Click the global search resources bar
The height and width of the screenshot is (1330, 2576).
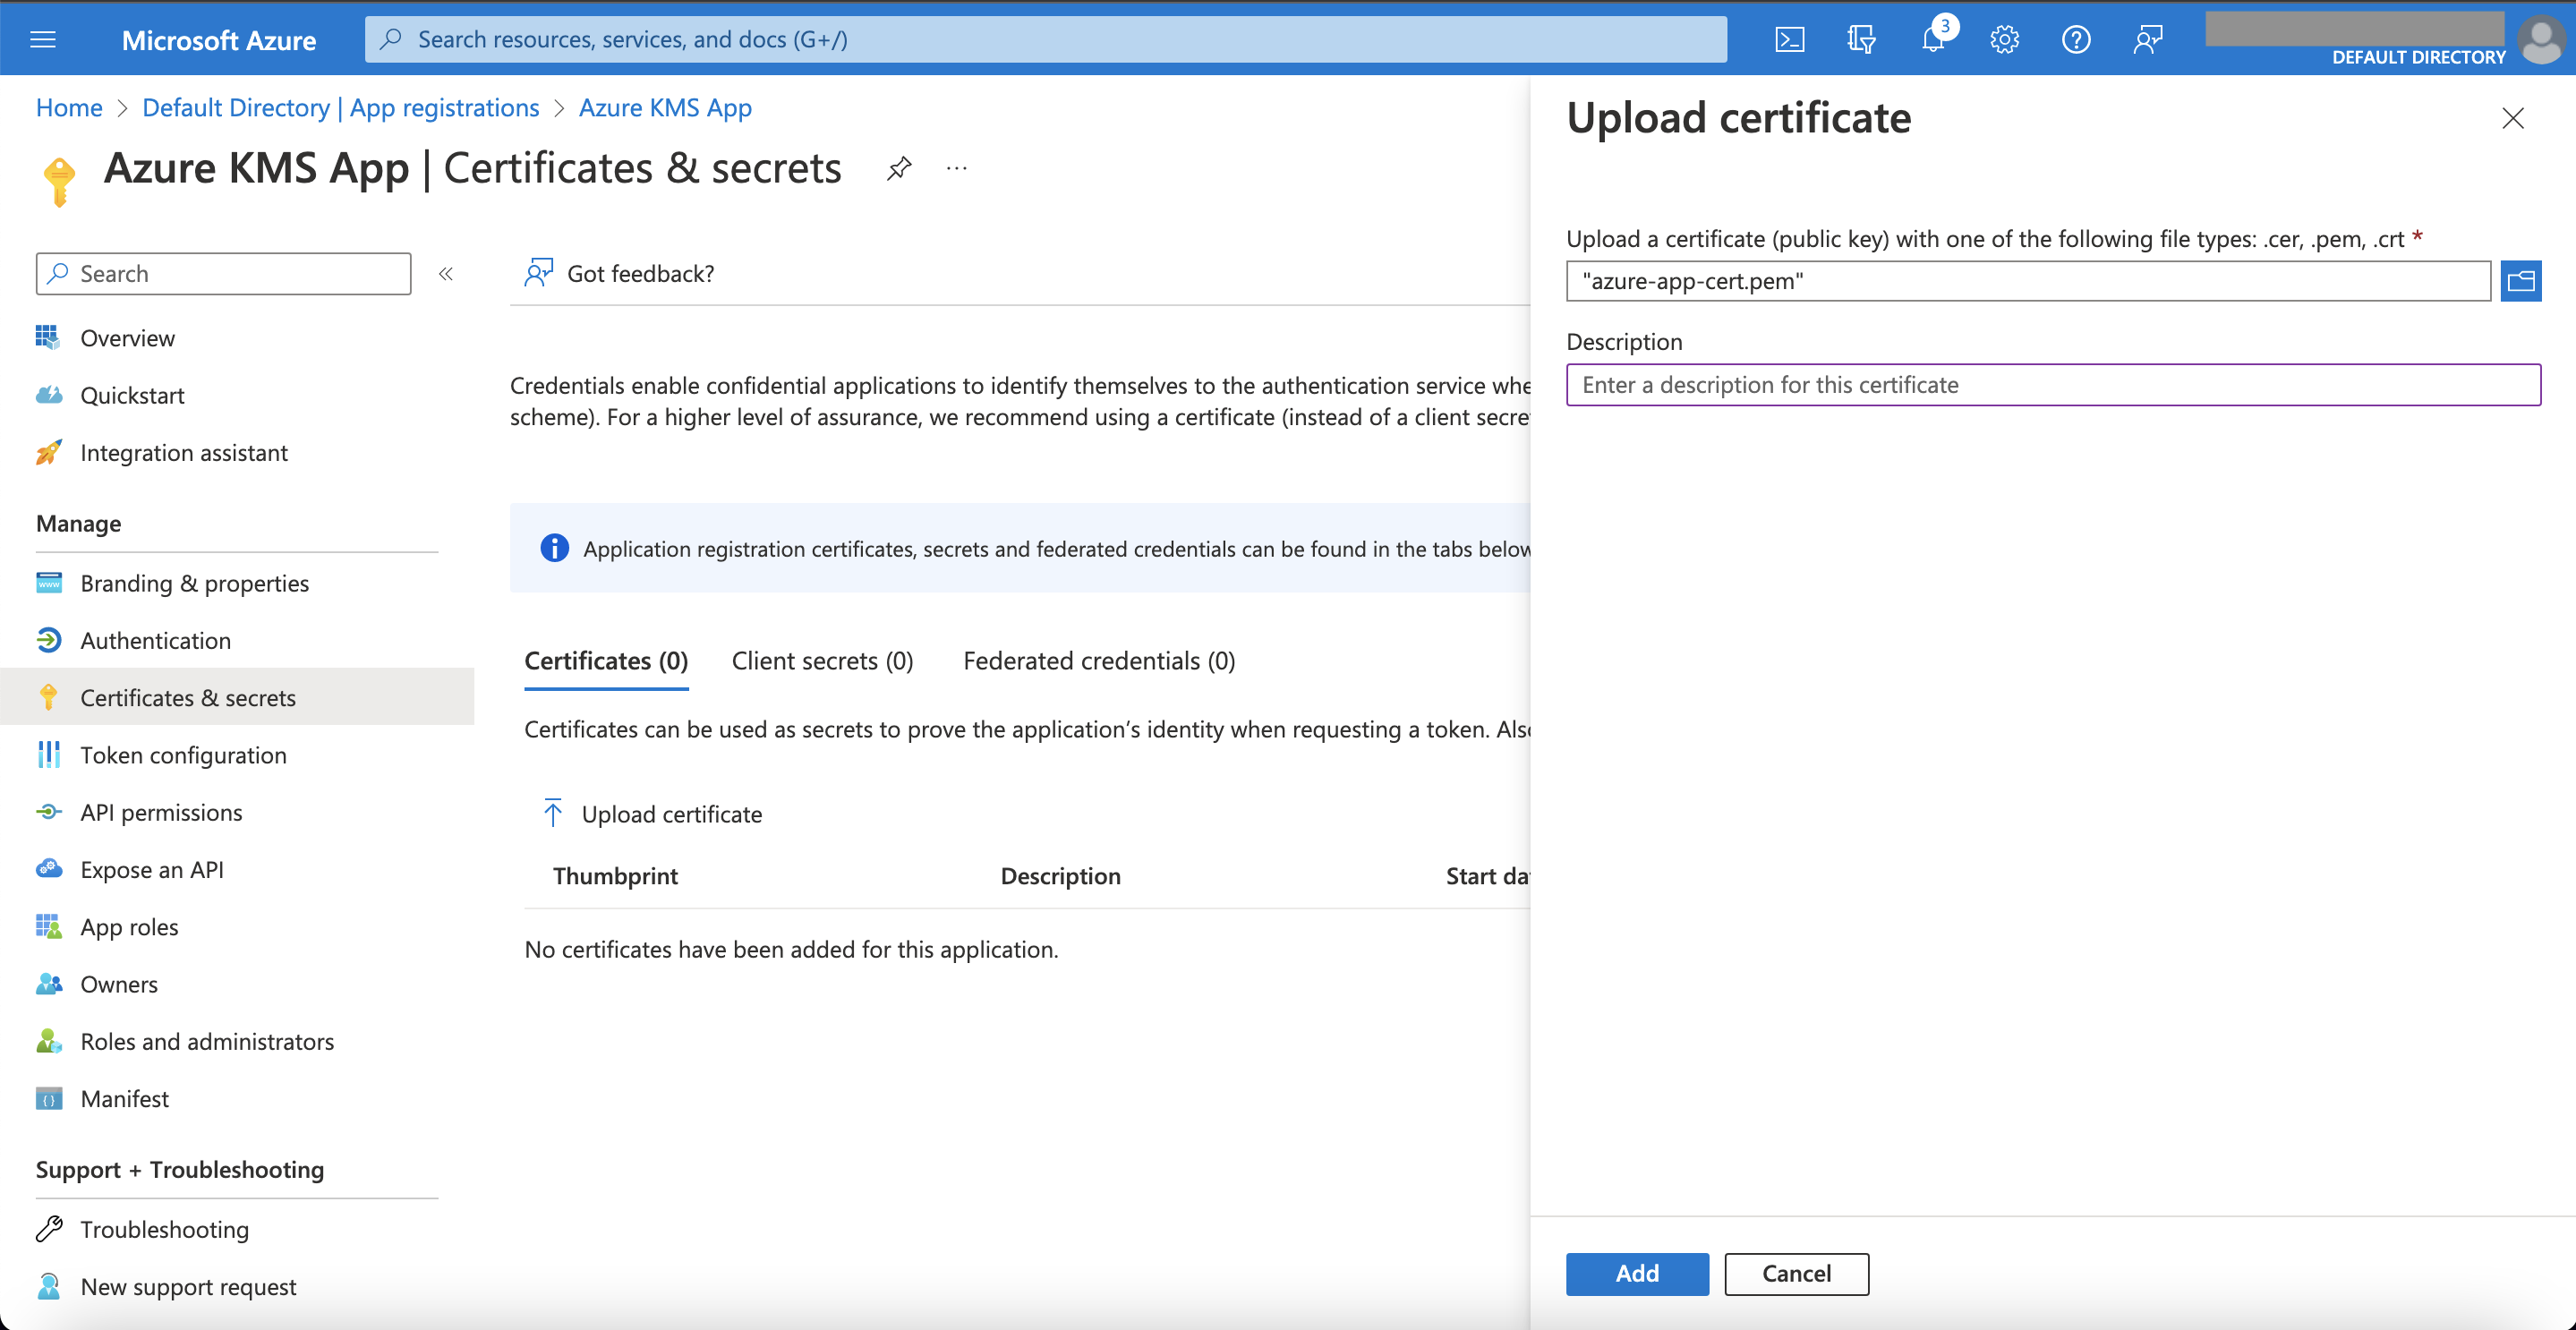tap(1045, 39)
